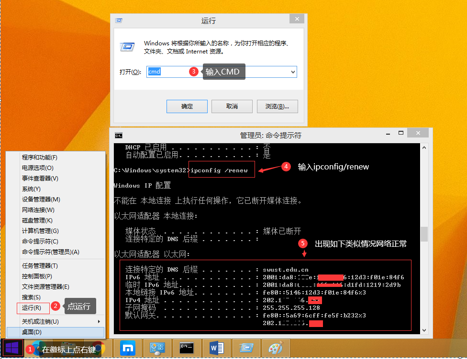Viewport: 467px width, 359px height.
Task: Open 任务管理器(T) from menu
Action: coord(56,266)
